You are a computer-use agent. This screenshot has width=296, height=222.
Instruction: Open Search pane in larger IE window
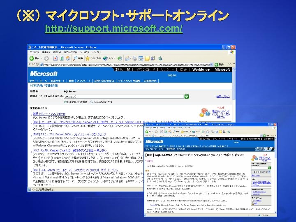(78, 58)
